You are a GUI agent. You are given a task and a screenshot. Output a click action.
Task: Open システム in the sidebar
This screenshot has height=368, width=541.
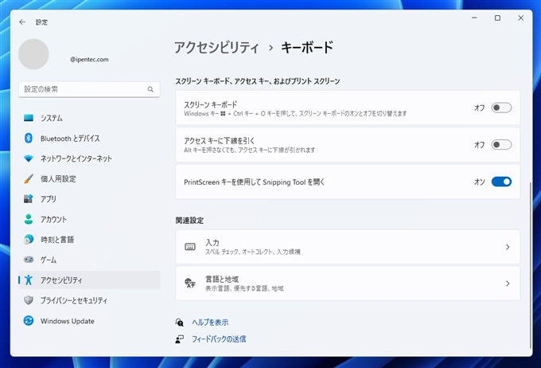point(89,118)
